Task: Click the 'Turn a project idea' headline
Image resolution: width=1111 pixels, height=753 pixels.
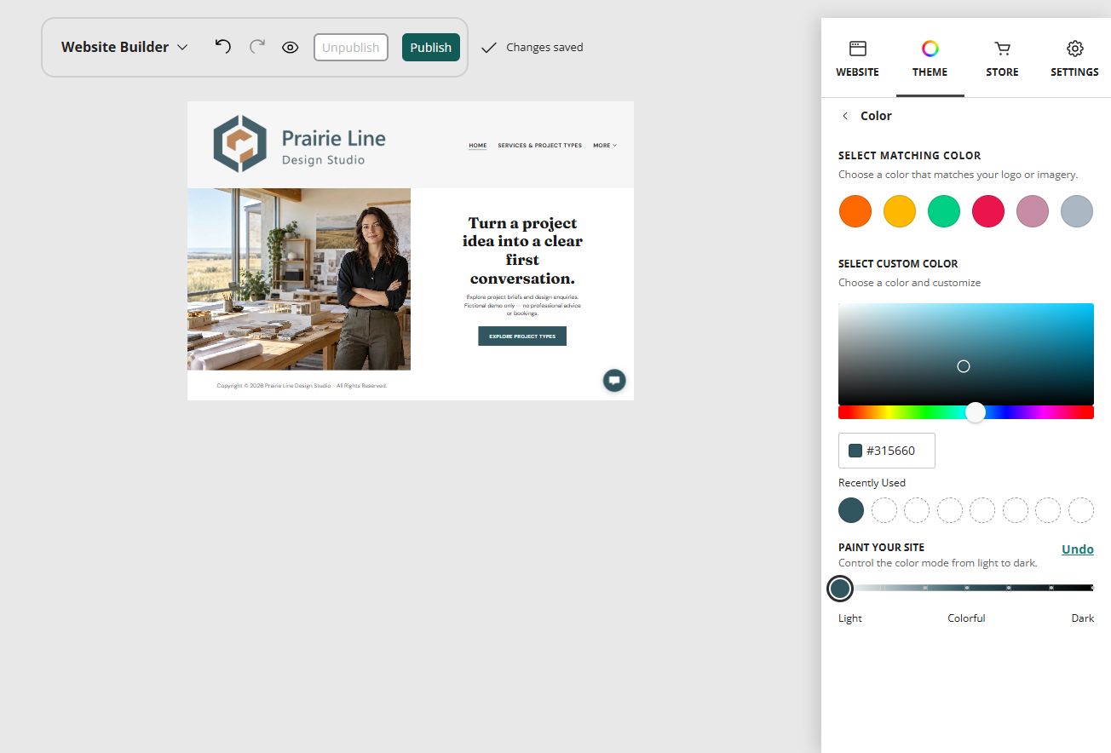Action: tap(522, 250)
